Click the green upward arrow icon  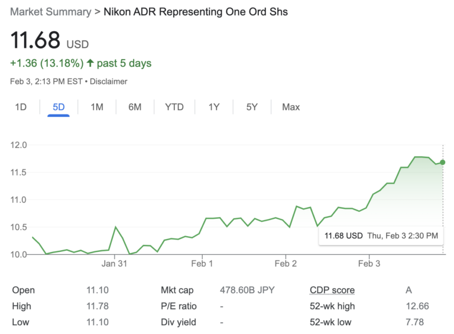click(x=90, y=63)
